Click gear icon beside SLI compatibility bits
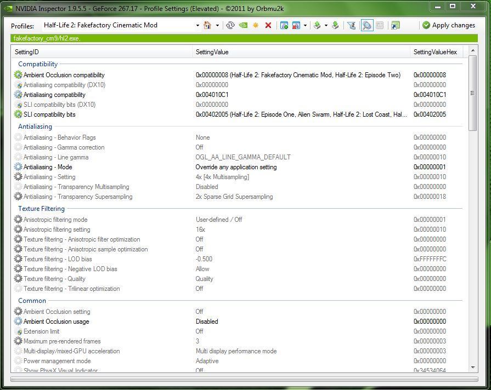 [x=18, y=114]
